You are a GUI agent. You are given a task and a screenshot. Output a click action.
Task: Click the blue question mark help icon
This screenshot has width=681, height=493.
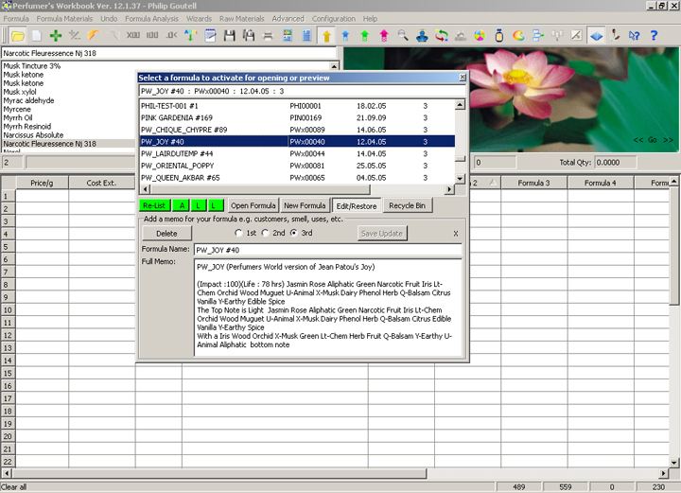654,36
